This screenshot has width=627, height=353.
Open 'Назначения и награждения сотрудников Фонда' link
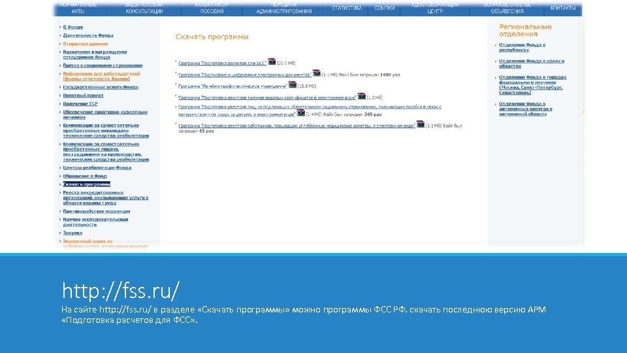95,54
